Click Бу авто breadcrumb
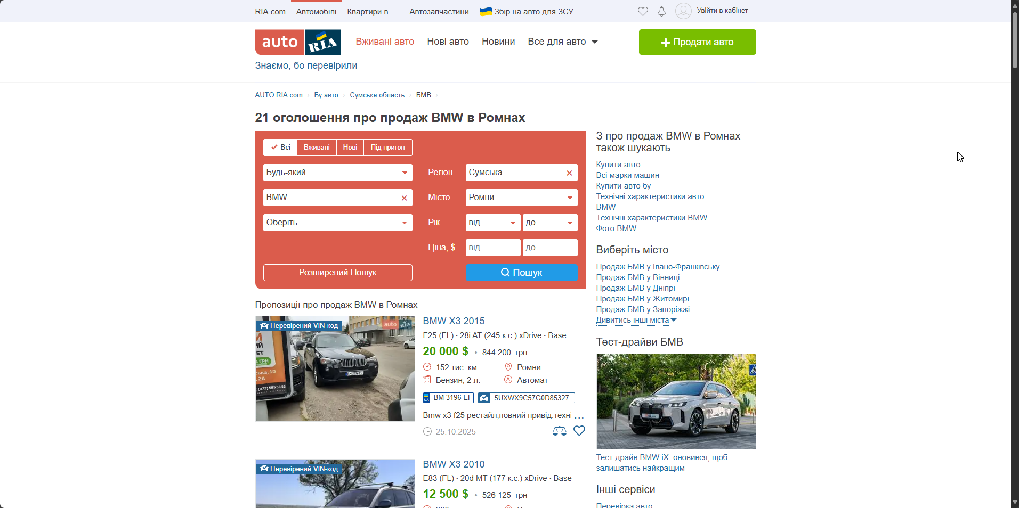Image resolution: width=1019 pixels, height=508 pixels. pos(326,95)
